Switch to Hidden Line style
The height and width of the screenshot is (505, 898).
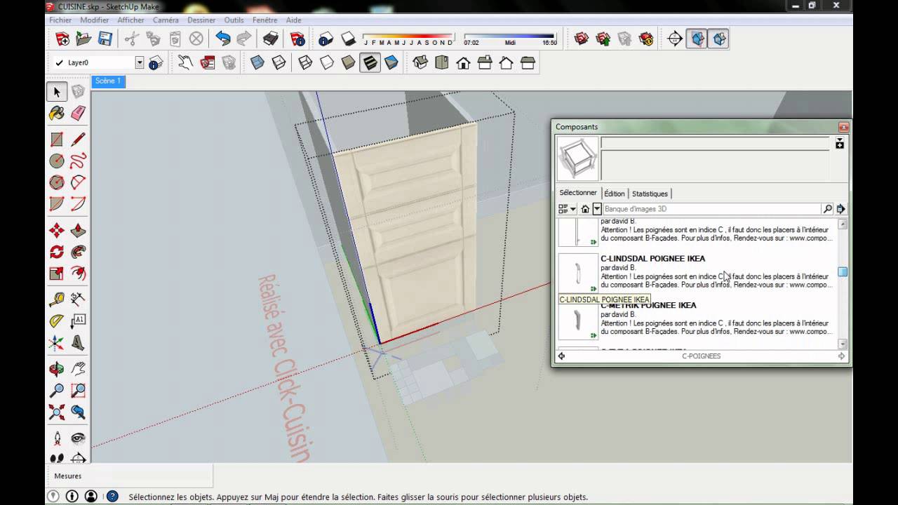[327, 62]
